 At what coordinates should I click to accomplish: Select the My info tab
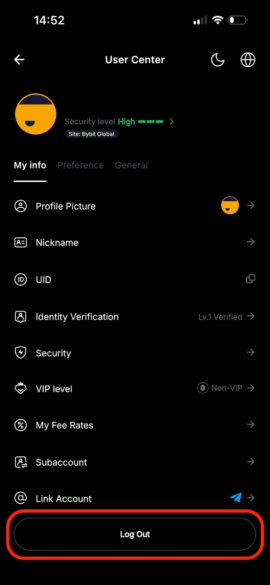tap(30, 165)
